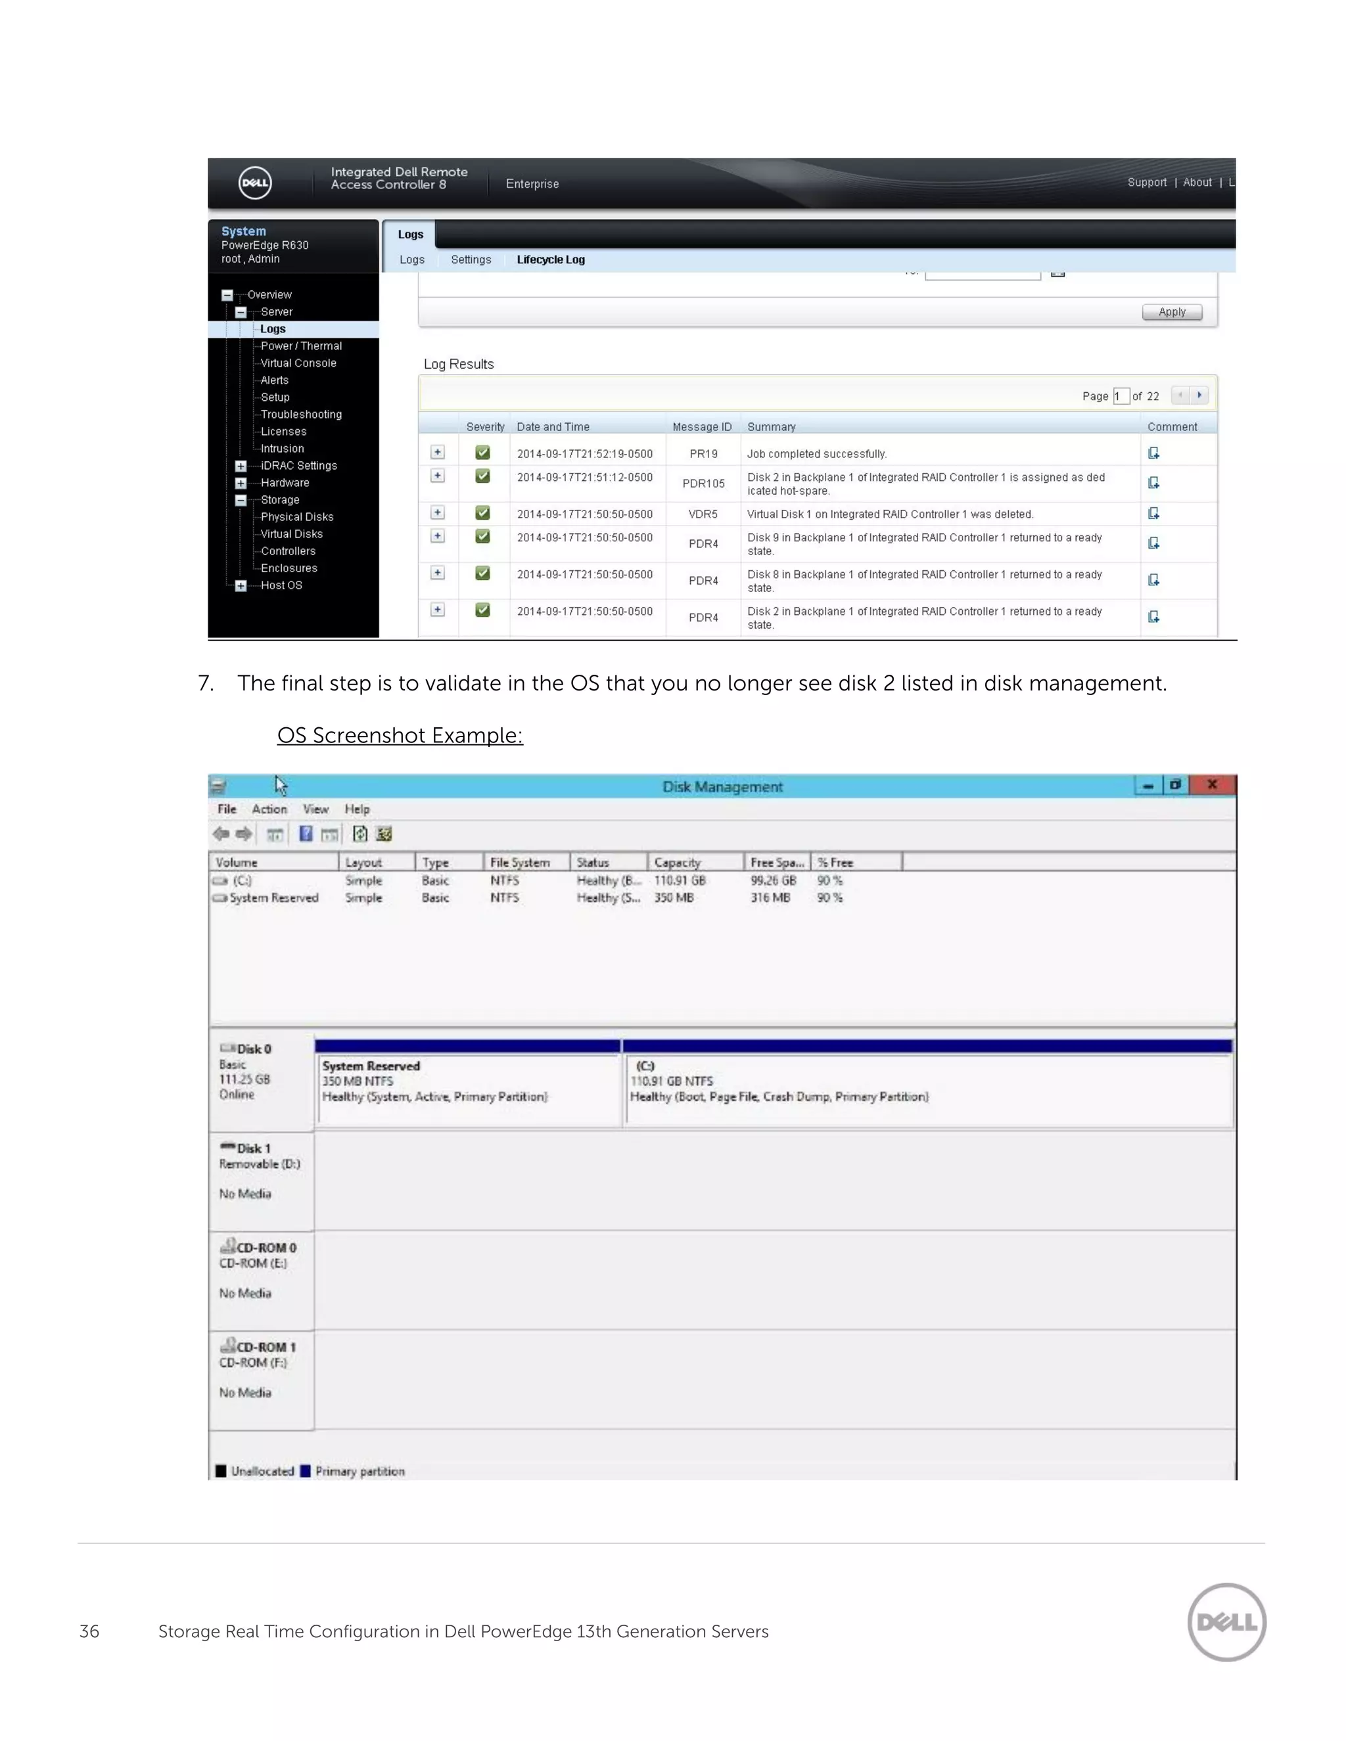Open the Action menu in Disk Management
The image size is (1346, 1741).
pyautogui.click(x=269, y=809)
